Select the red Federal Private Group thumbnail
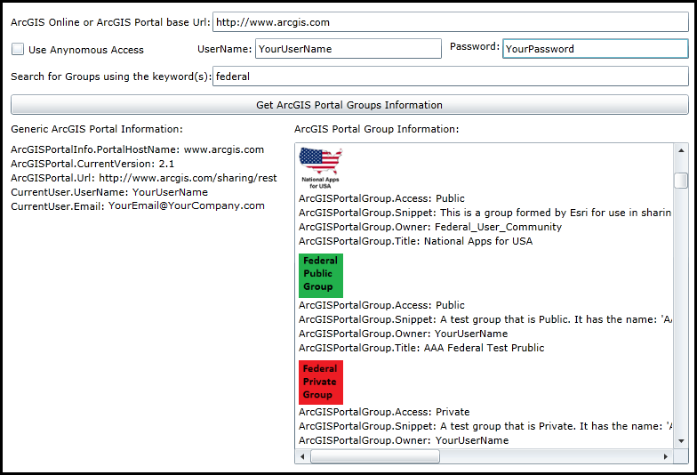This screenshot has height=475, width=697. [x=320, y=382]
